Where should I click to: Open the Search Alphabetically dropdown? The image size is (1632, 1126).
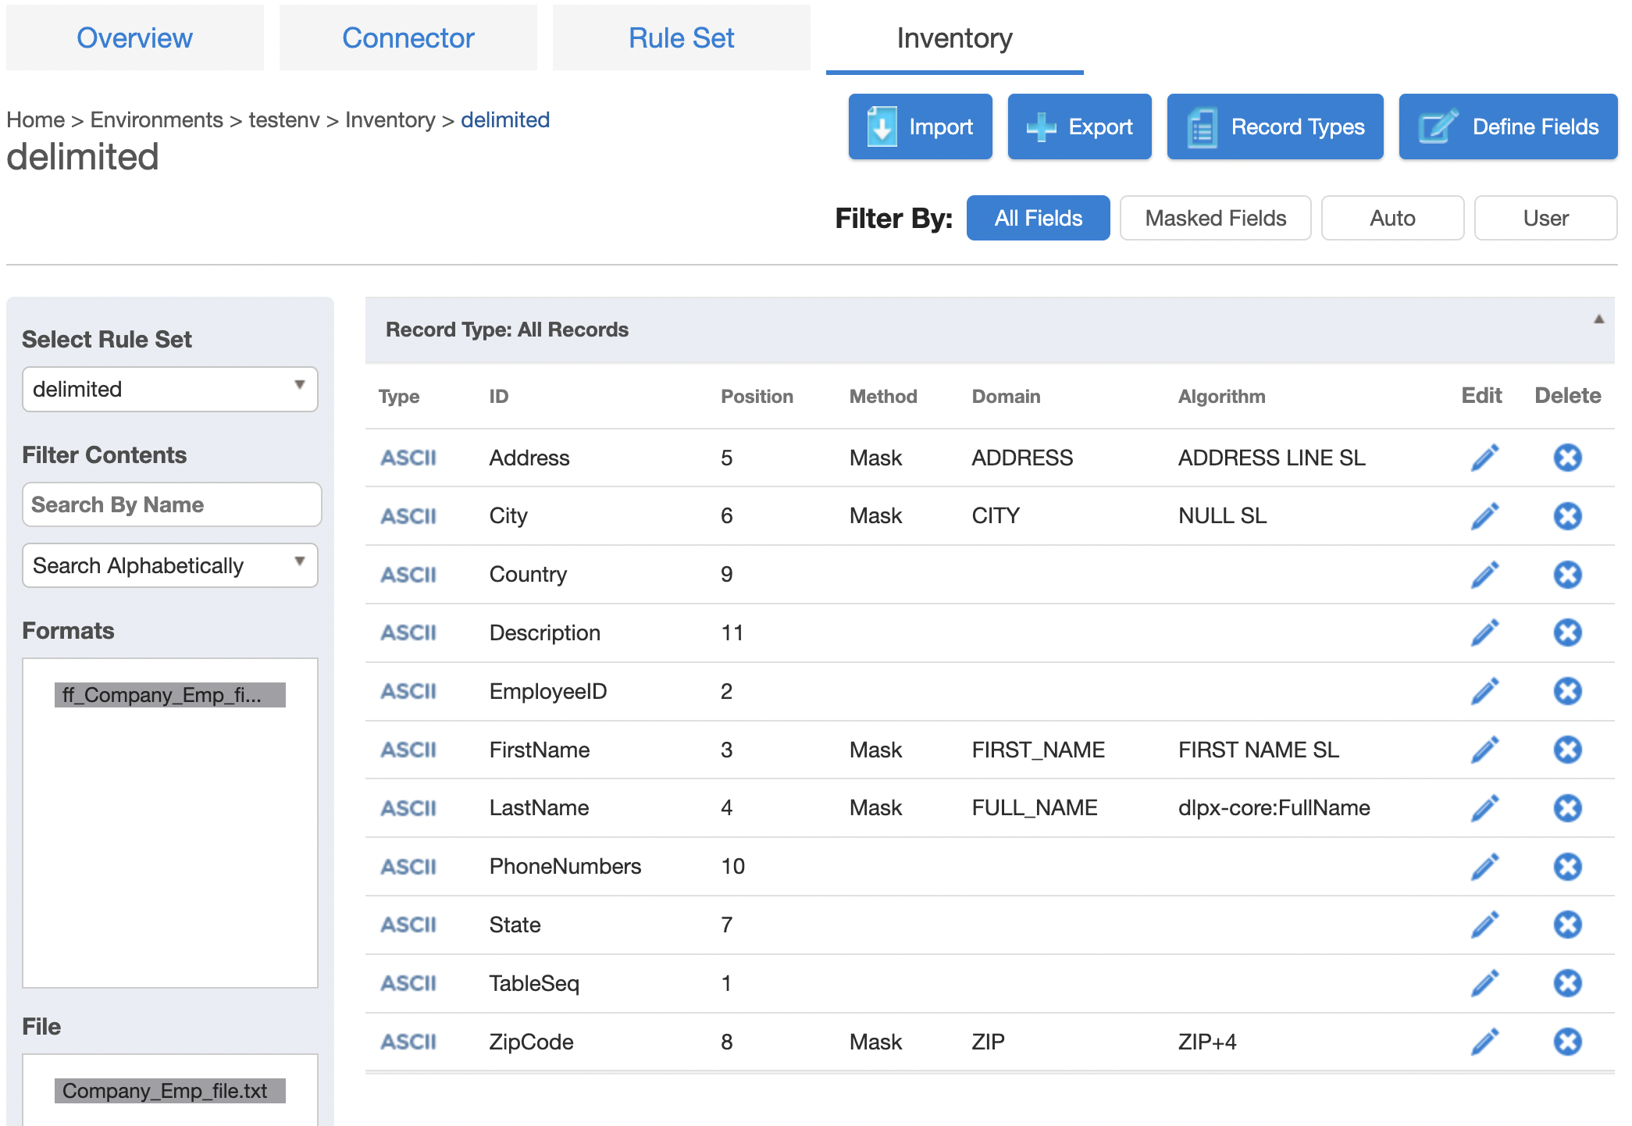click(x=169, y=565)
